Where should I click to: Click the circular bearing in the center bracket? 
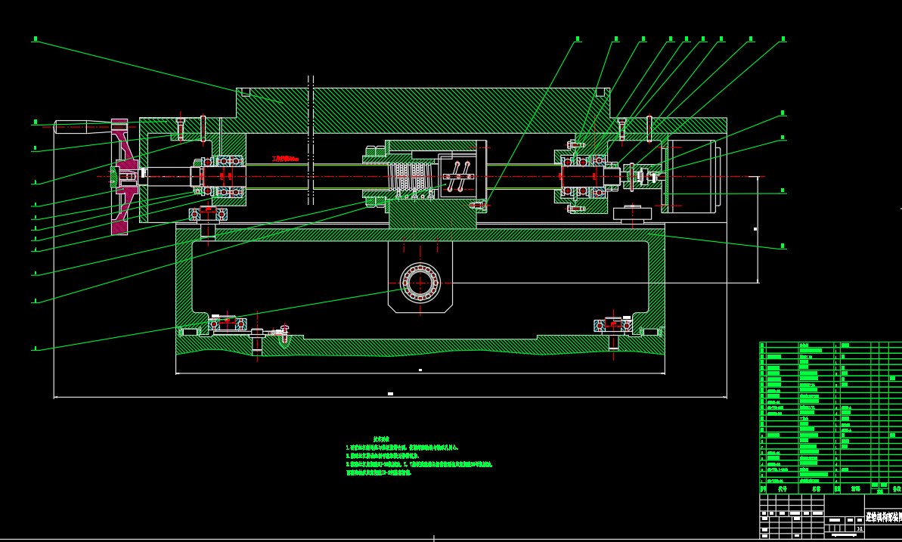click(420, 283)
